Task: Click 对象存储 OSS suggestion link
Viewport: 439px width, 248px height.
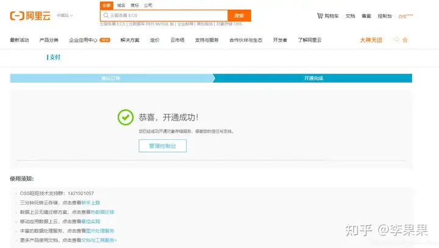Action: [229, 24]
